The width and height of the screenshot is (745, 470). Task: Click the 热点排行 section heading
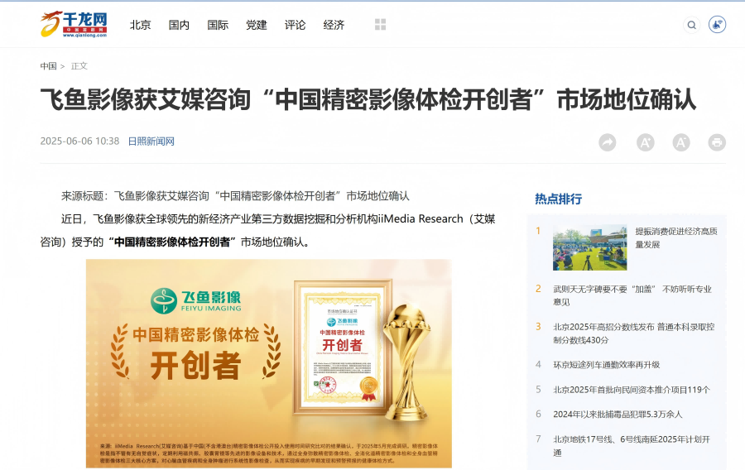pos(558,199)
